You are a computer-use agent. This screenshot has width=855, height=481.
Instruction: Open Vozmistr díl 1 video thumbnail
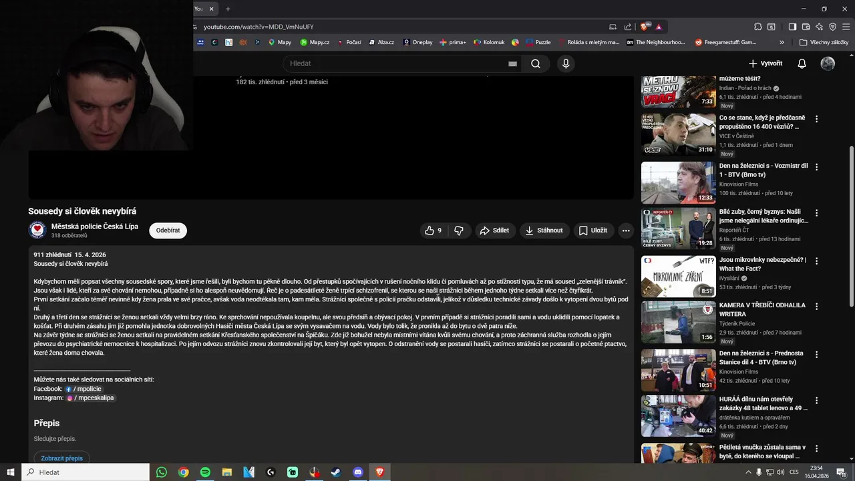pos(678,182)
